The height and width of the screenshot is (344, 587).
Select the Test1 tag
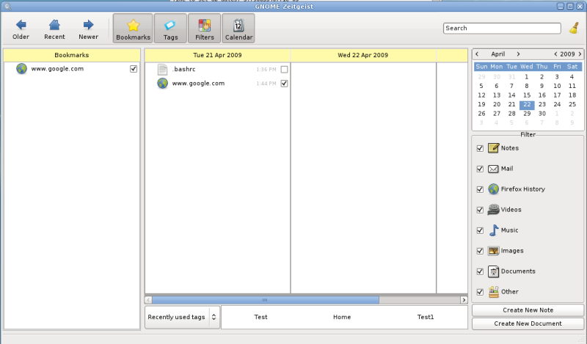click(426, 318)
